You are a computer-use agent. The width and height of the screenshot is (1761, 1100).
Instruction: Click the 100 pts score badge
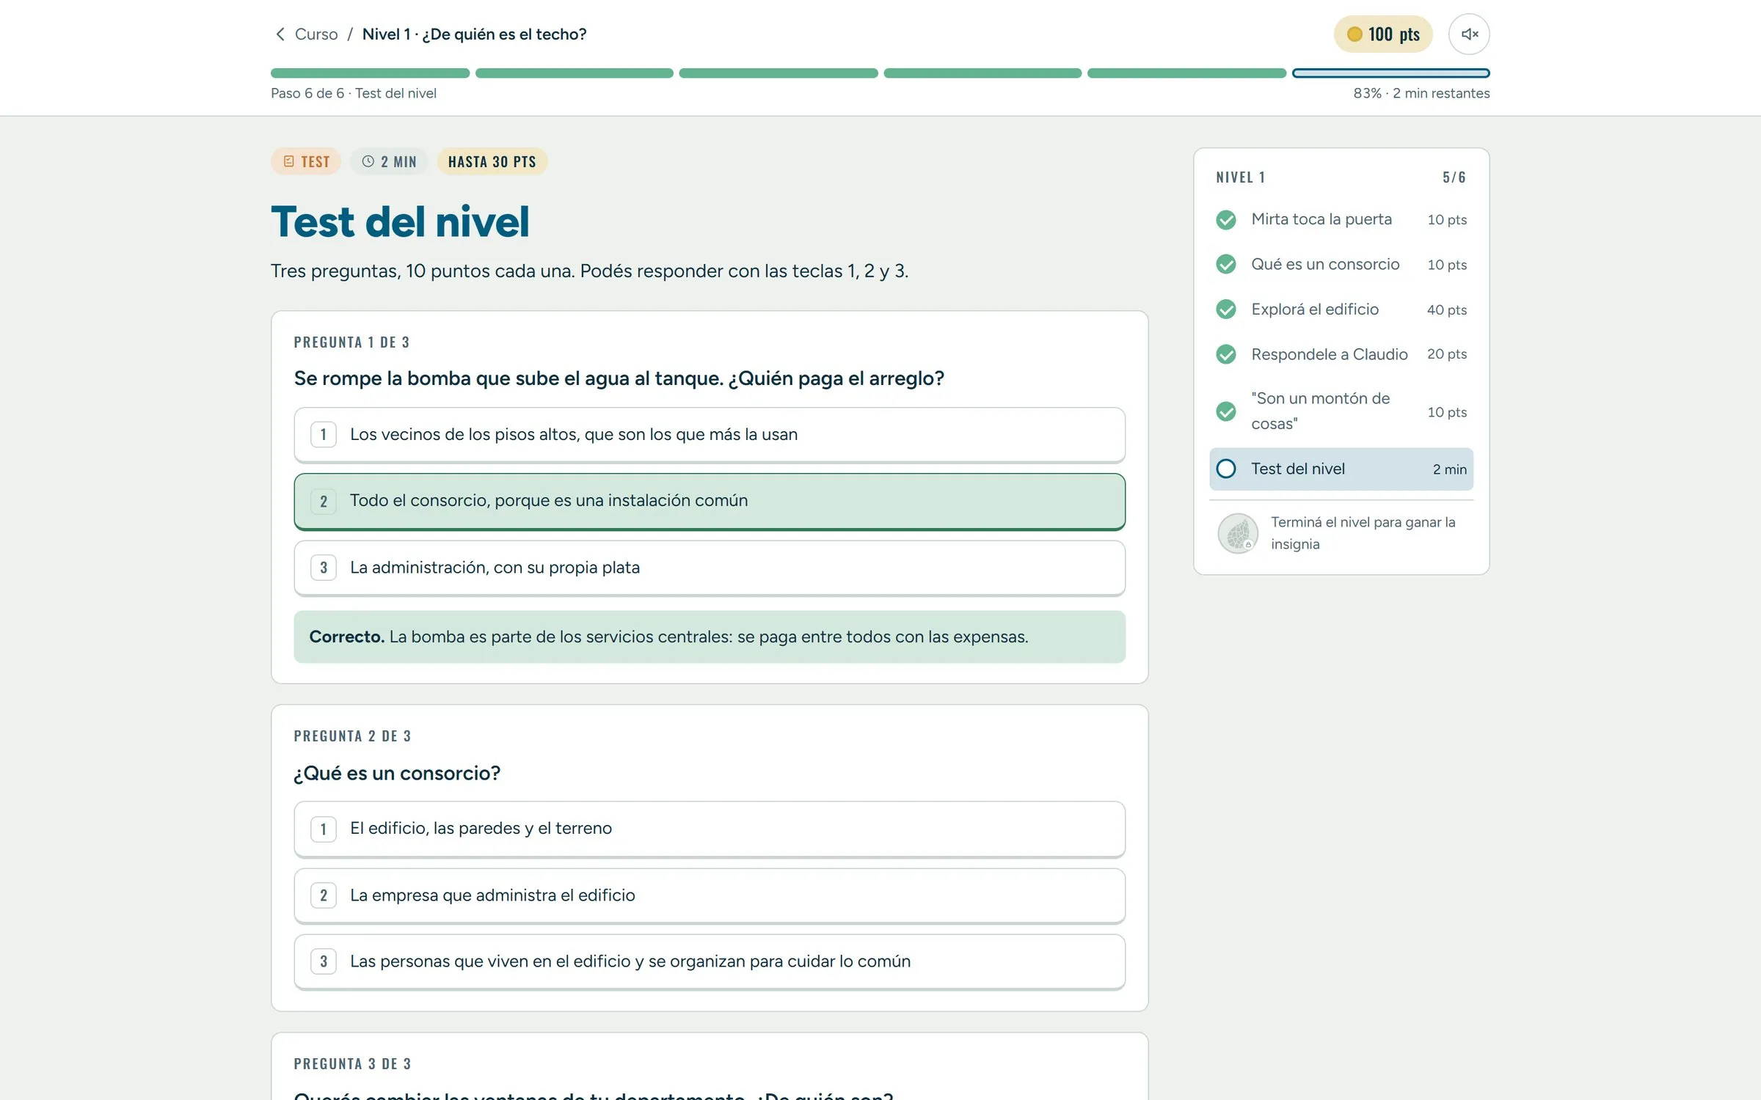coord(1383,34)
